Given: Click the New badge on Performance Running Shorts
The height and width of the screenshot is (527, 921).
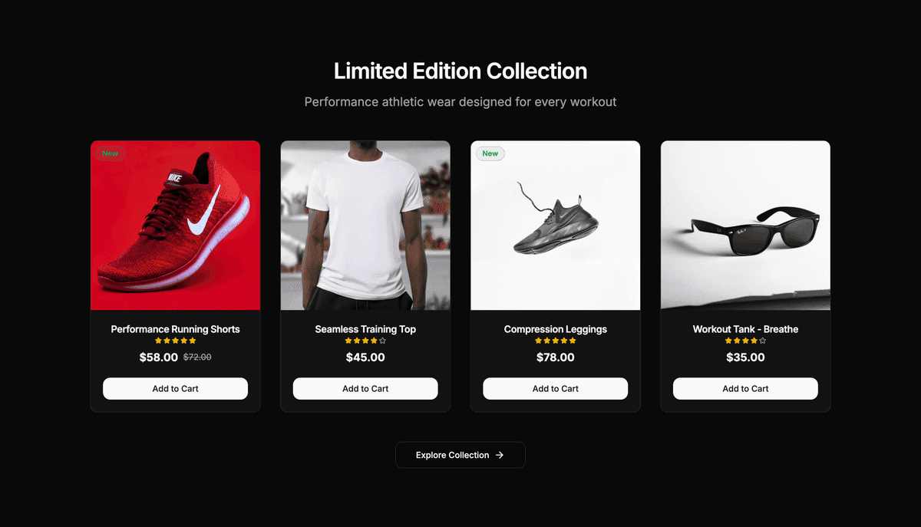Looking at the screenshot, I should pyautogui.click(x=110, y=153).
